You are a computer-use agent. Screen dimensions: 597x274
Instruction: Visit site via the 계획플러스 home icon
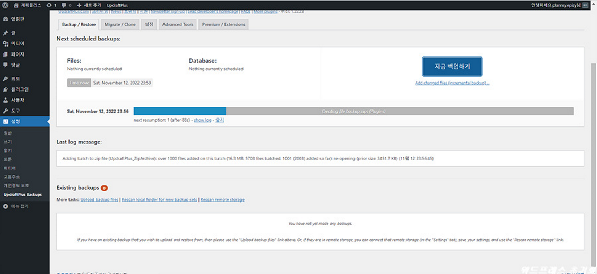pos(27,5)
